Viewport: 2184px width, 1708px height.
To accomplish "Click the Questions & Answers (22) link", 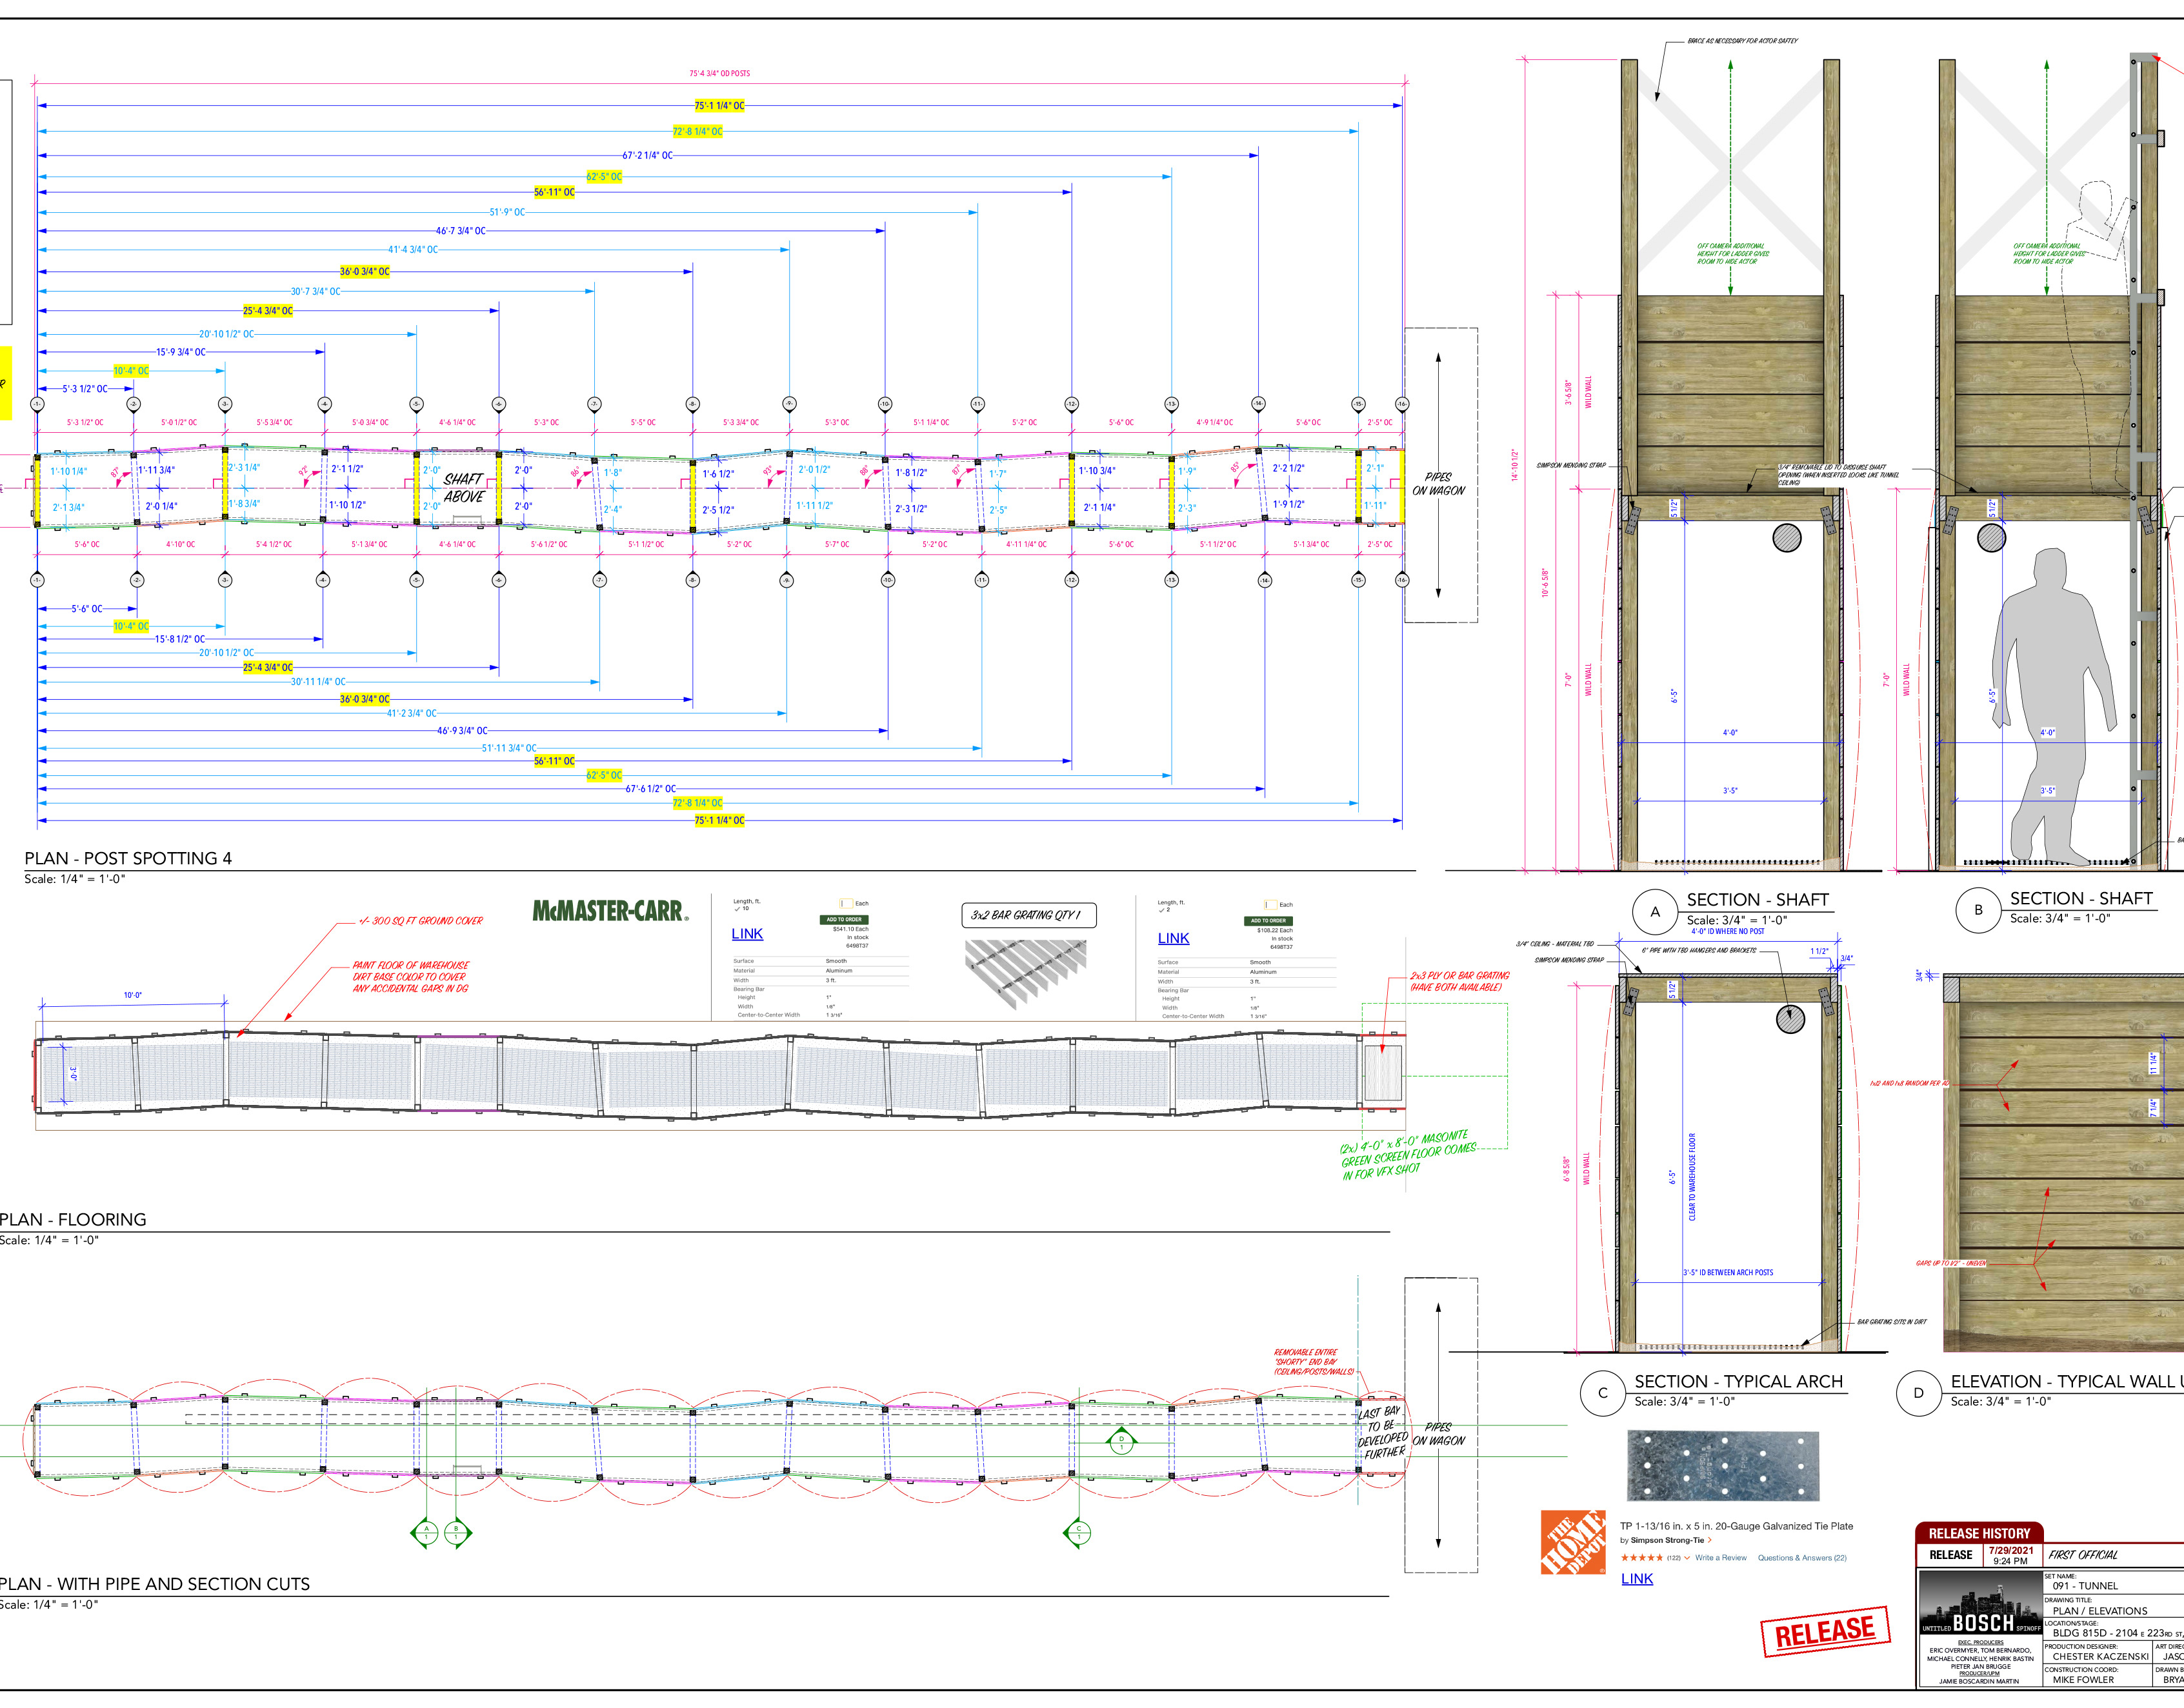I will (x=1802, y=1558).
